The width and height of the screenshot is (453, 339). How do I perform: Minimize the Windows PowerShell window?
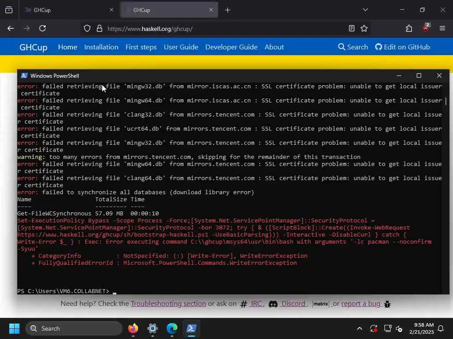(399, 75)
